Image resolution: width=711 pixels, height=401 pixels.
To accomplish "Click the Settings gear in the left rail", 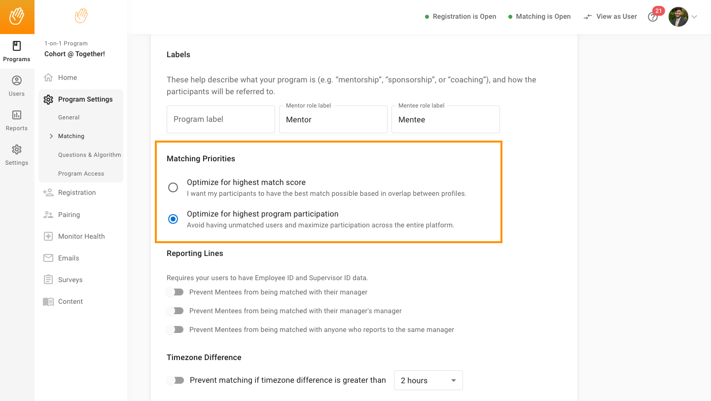I will pyautogui.click(x=17, y=149).
